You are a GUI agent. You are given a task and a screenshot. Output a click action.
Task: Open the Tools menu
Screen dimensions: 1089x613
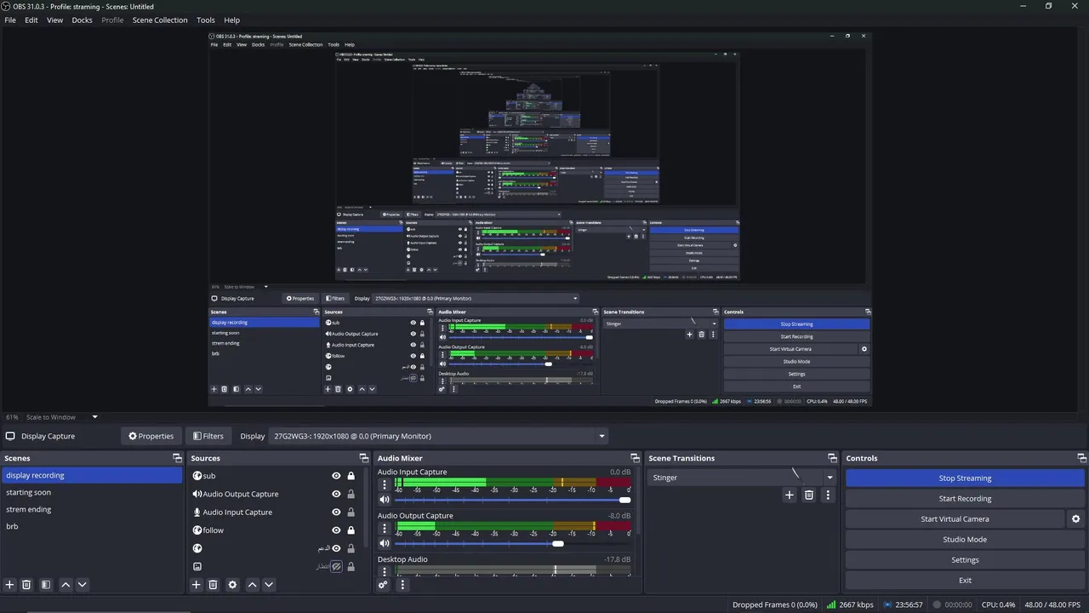point(206,20)
